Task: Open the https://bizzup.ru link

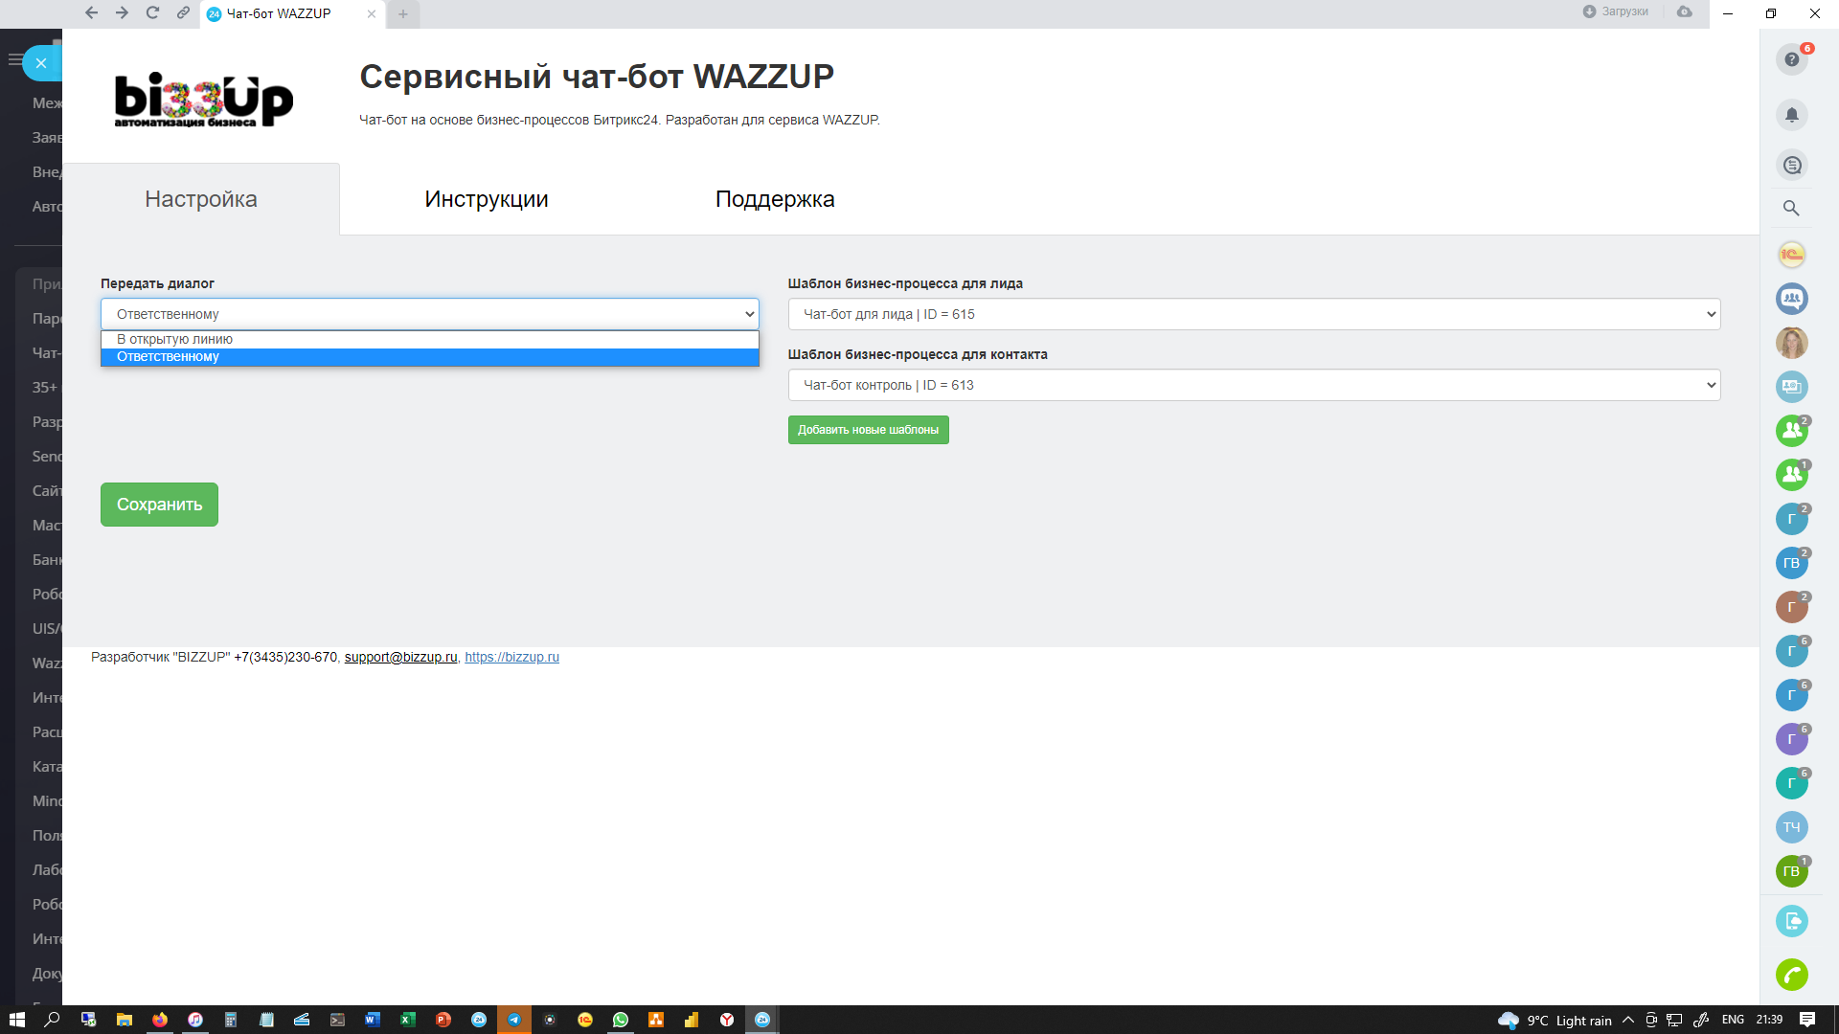Action: pyautogui.click(x=511, y=657)
